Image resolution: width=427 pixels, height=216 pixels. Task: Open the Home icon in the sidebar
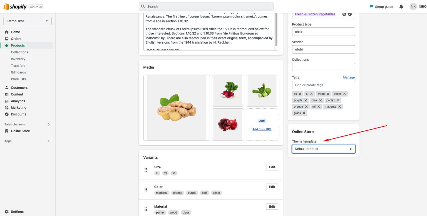point(8,32)
